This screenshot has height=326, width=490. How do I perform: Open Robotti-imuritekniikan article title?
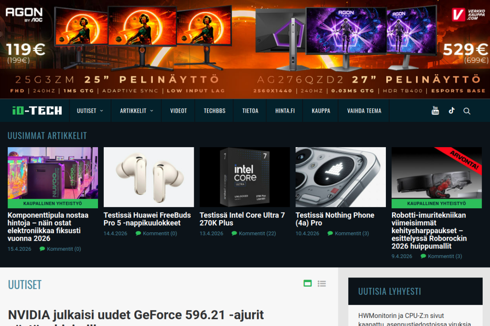click(429, 230)
